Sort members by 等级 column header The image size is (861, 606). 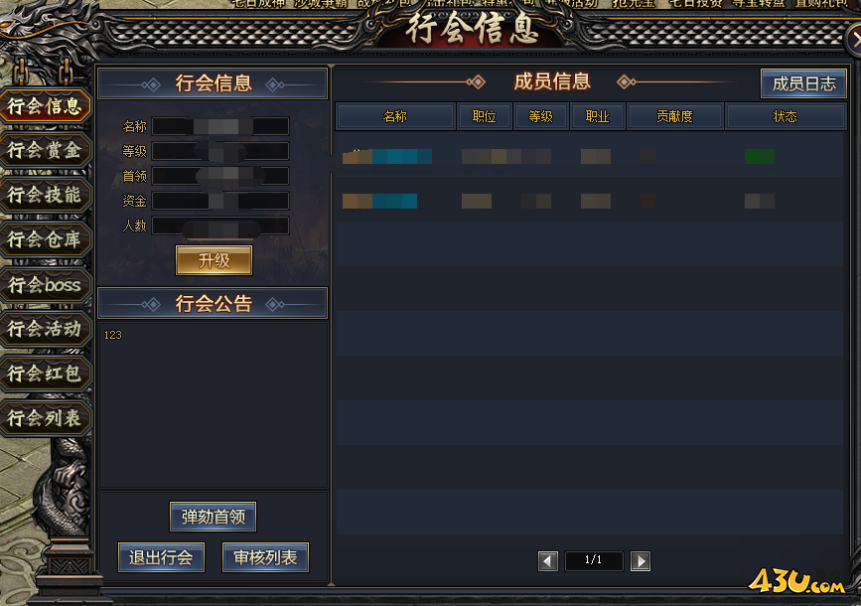541,116
